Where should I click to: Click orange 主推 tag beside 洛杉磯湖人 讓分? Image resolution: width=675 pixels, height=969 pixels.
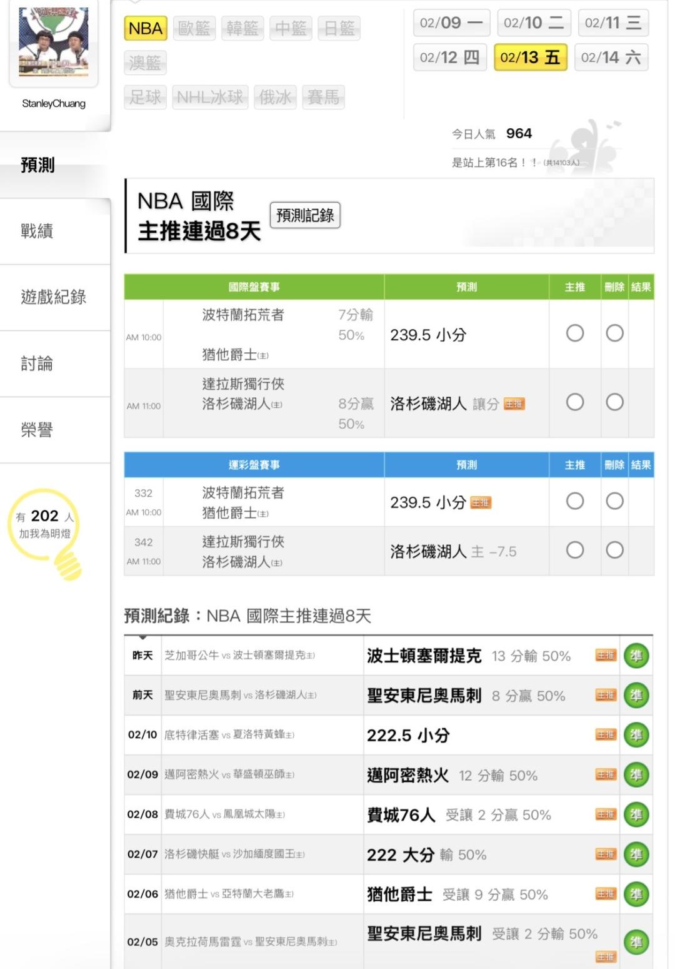pos(514,404)
